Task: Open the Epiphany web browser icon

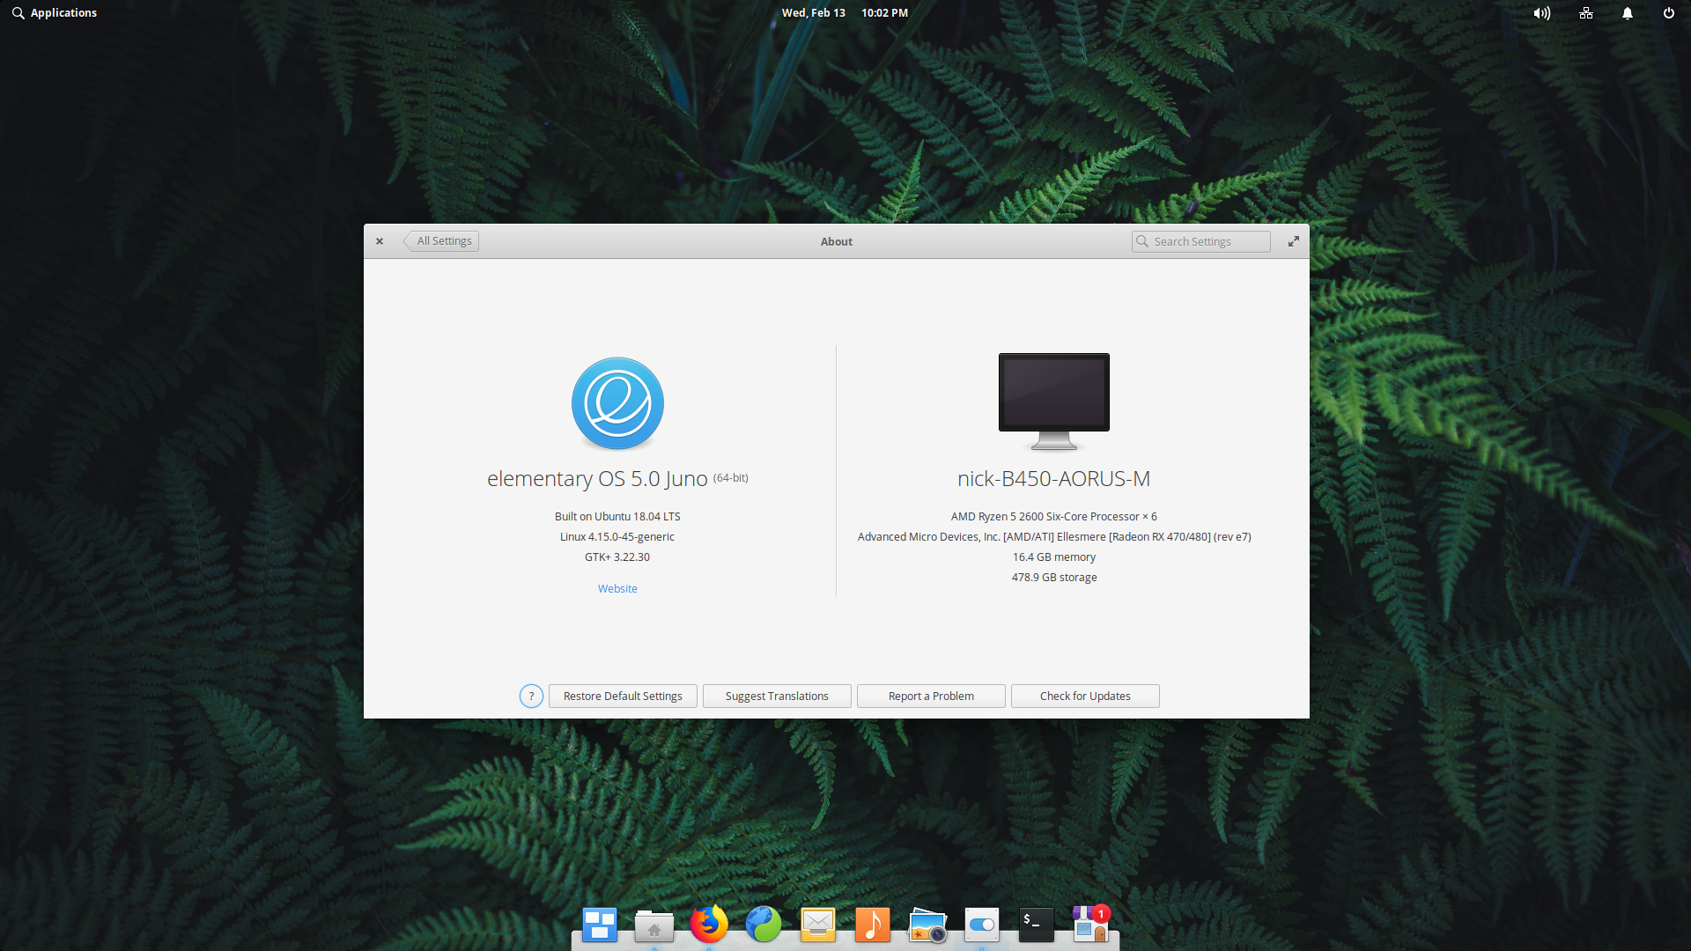Action: click(764, 925)
